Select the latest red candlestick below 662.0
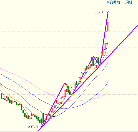Screen dimensions: 138x132 pyautogui.click(x=108, y=27)
